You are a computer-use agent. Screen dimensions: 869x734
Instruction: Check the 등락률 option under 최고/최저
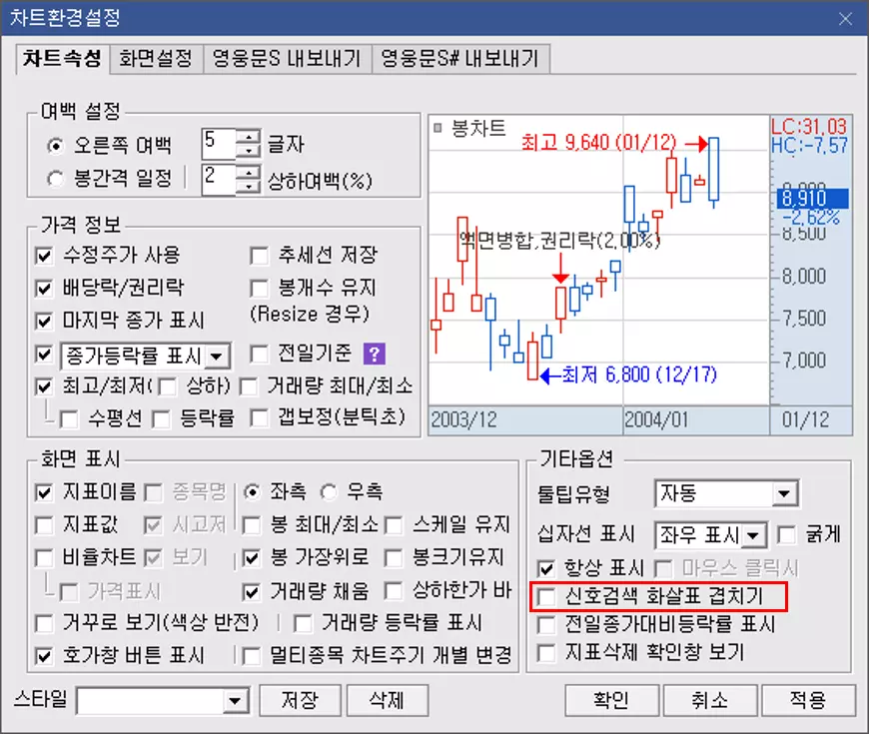tap(161, 419)
